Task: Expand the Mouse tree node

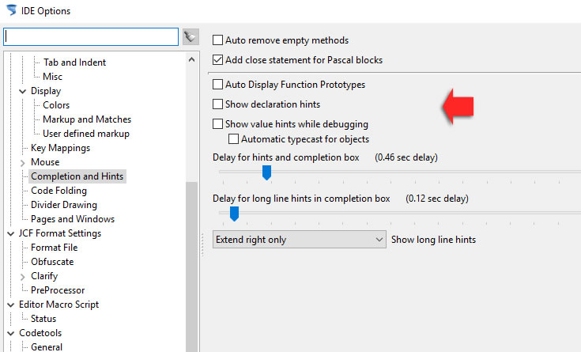Action: 23,163
